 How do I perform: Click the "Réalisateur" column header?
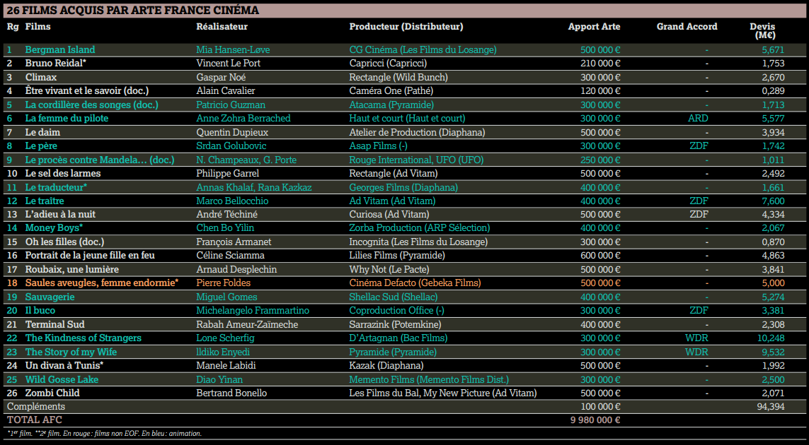222,27
